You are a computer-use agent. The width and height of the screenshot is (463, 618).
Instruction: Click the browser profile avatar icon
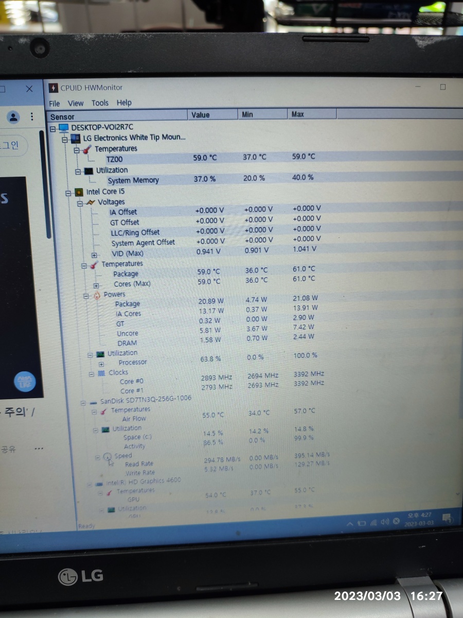click(x=13, y=116)
